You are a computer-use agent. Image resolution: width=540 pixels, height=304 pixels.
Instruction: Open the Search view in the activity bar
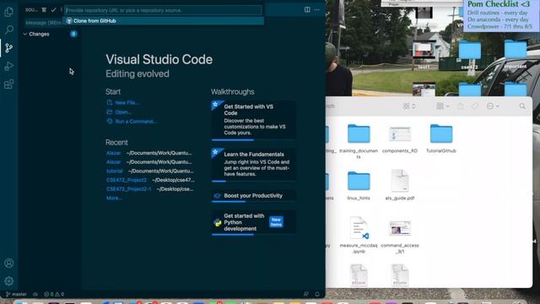tap(9, 30)
